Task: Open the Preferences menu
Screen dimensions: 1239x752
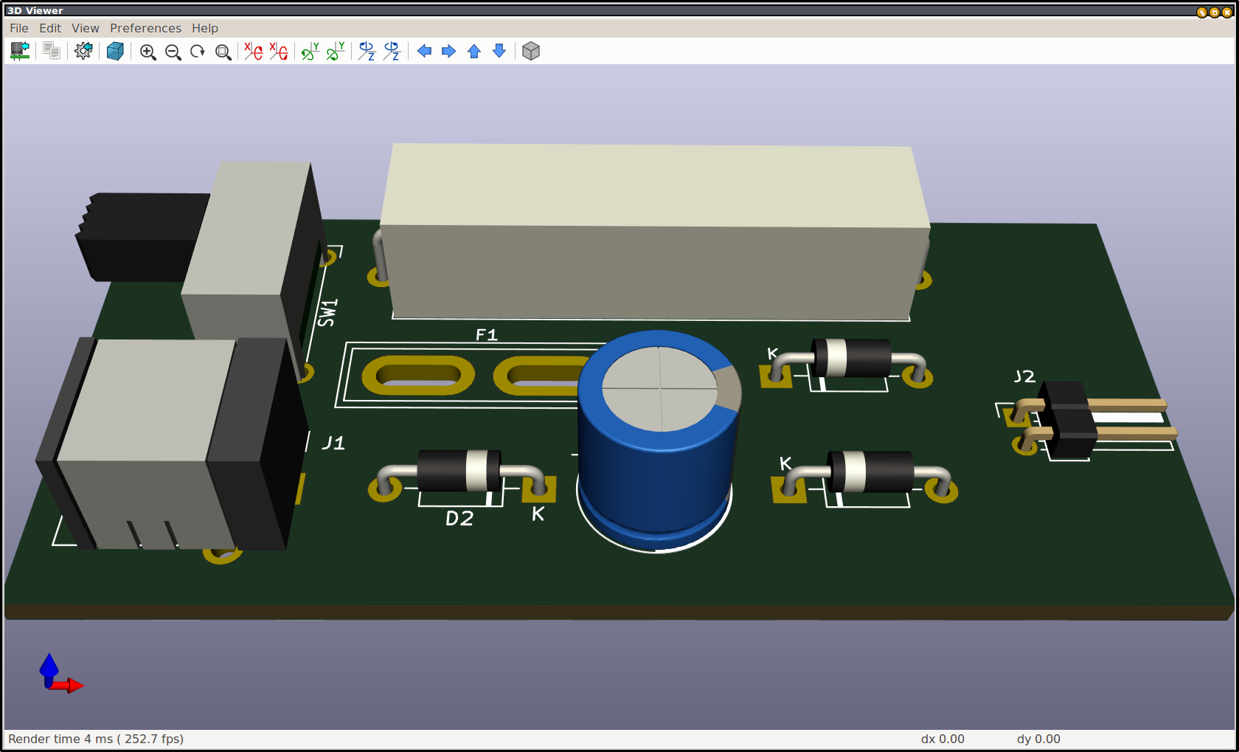Action: (x=145, y=28)
